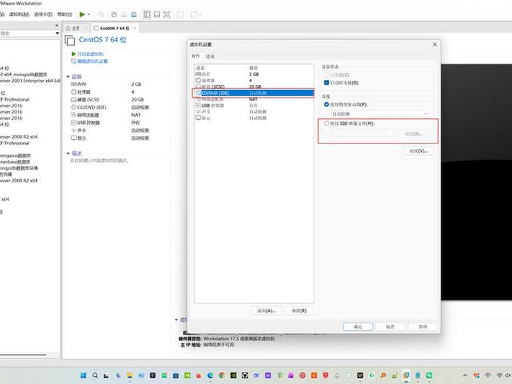Viewport: 512px width, 384px height.
Task: Select sound card in dialog device list
Action: [254, 111]
